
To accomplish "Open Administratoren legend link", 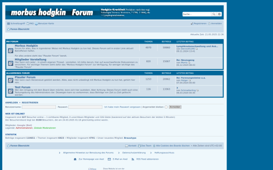I will click(24, 128).
